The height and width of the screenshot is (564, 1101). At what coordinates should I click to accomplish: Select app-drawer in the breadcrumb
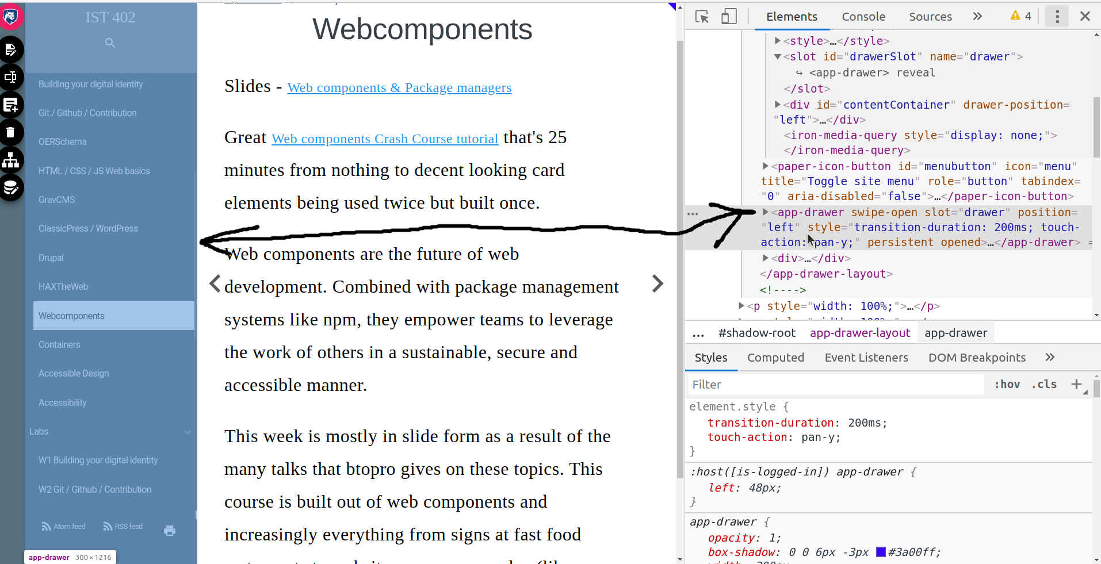(x=955, y=333)
